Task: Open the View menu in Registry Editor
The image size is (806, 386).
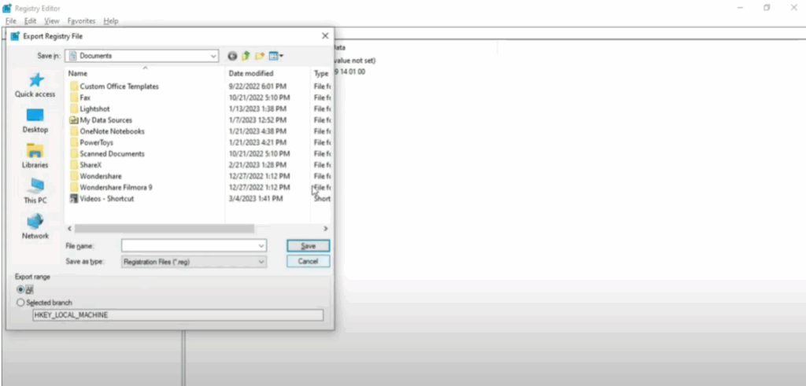Action: click(51, 21)
